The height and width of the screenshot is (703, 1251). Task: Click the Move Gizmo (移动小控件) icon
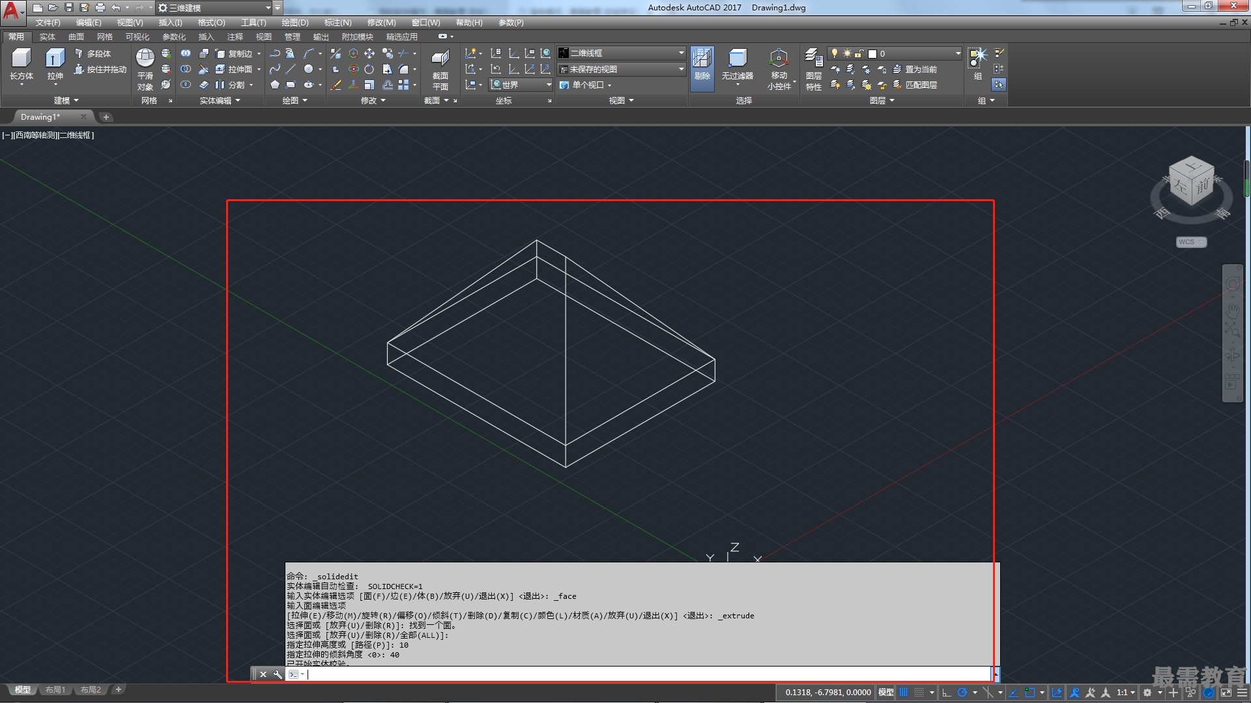pos(779,69)
